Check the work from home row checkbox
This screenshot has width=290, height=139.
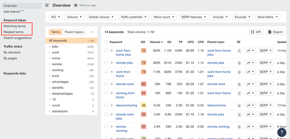(x=106, y=71)
